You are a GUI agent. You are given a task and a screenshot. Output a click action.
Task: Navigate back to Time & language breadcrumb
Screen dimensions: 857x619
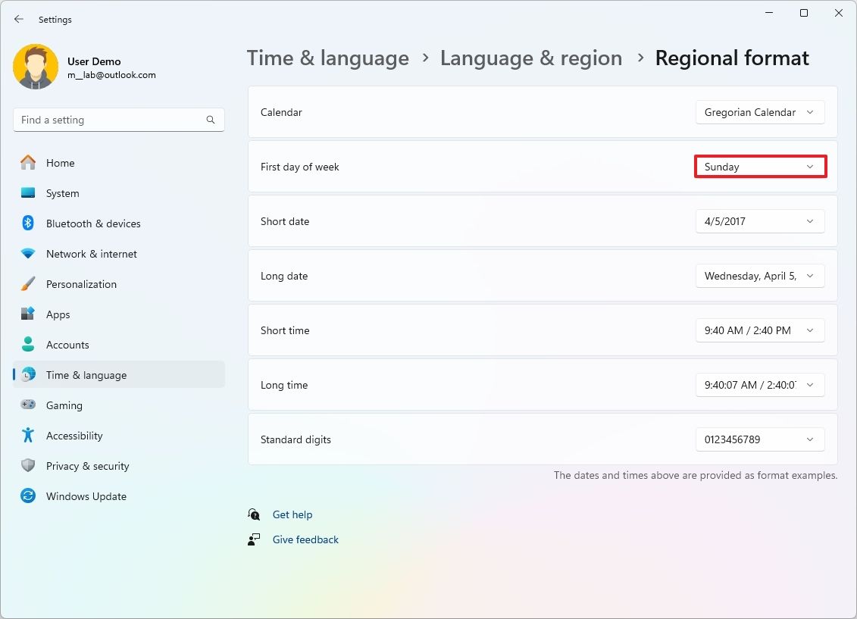pos(328,58)
